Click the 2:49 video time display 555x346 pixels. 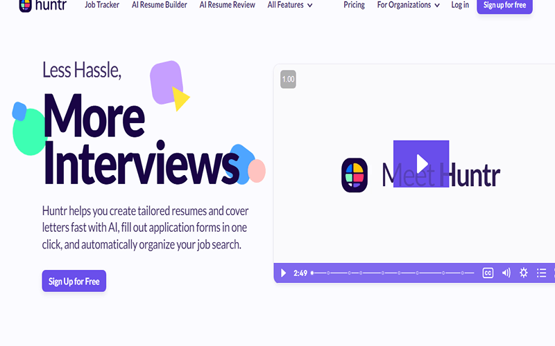(300, 273)
